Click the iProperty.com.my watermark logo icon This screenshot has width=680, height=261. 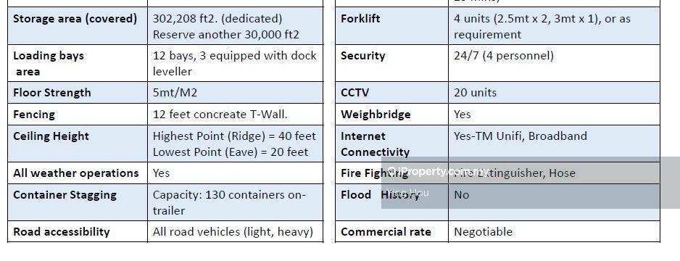392,171
